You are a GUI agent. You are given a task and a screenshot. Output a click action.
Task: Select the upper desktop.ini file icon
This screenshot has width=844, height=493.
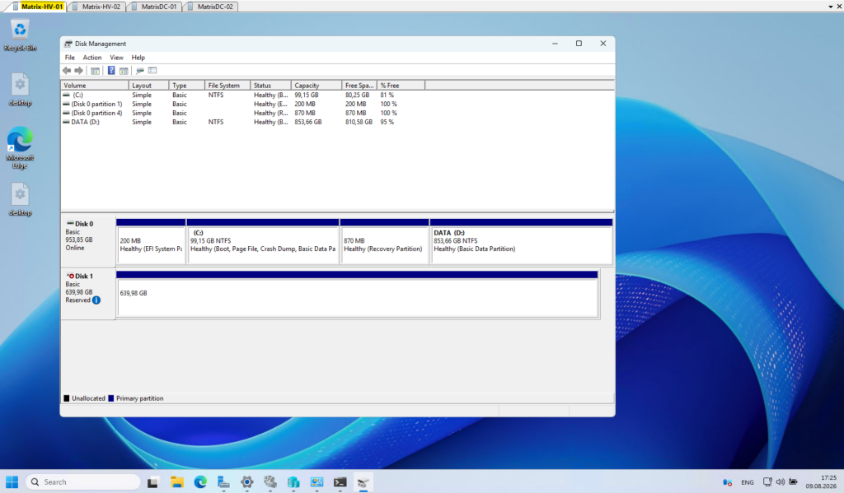pyautogui.click(x=20, y=90)
